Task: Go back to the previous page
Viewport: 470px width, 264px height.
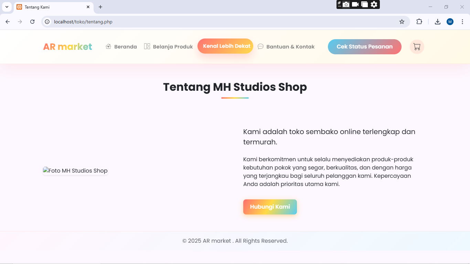Action: coord(8,22)
